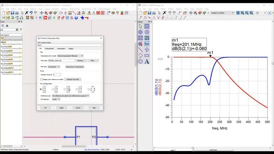Open Parameter entry mode dropdown

coord(70,56)
